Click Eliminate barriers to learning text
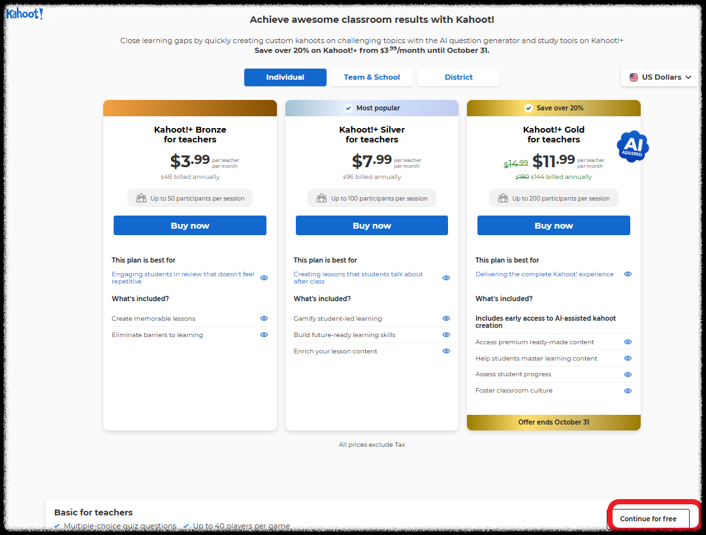 pyautogui.click(x=157, y=334)
